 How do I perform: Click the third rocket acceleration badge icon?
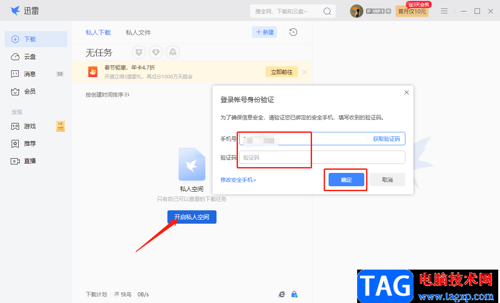tap(173, 52)
